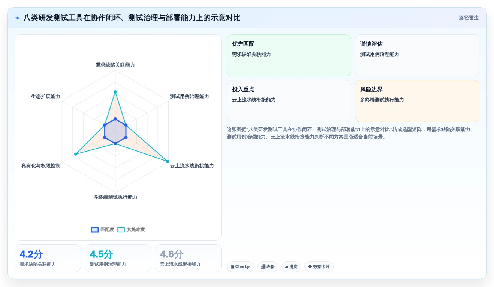Select the 进度 tag
Image resolution: width=494 pixels, height=287 pixels.
(291, 266)
